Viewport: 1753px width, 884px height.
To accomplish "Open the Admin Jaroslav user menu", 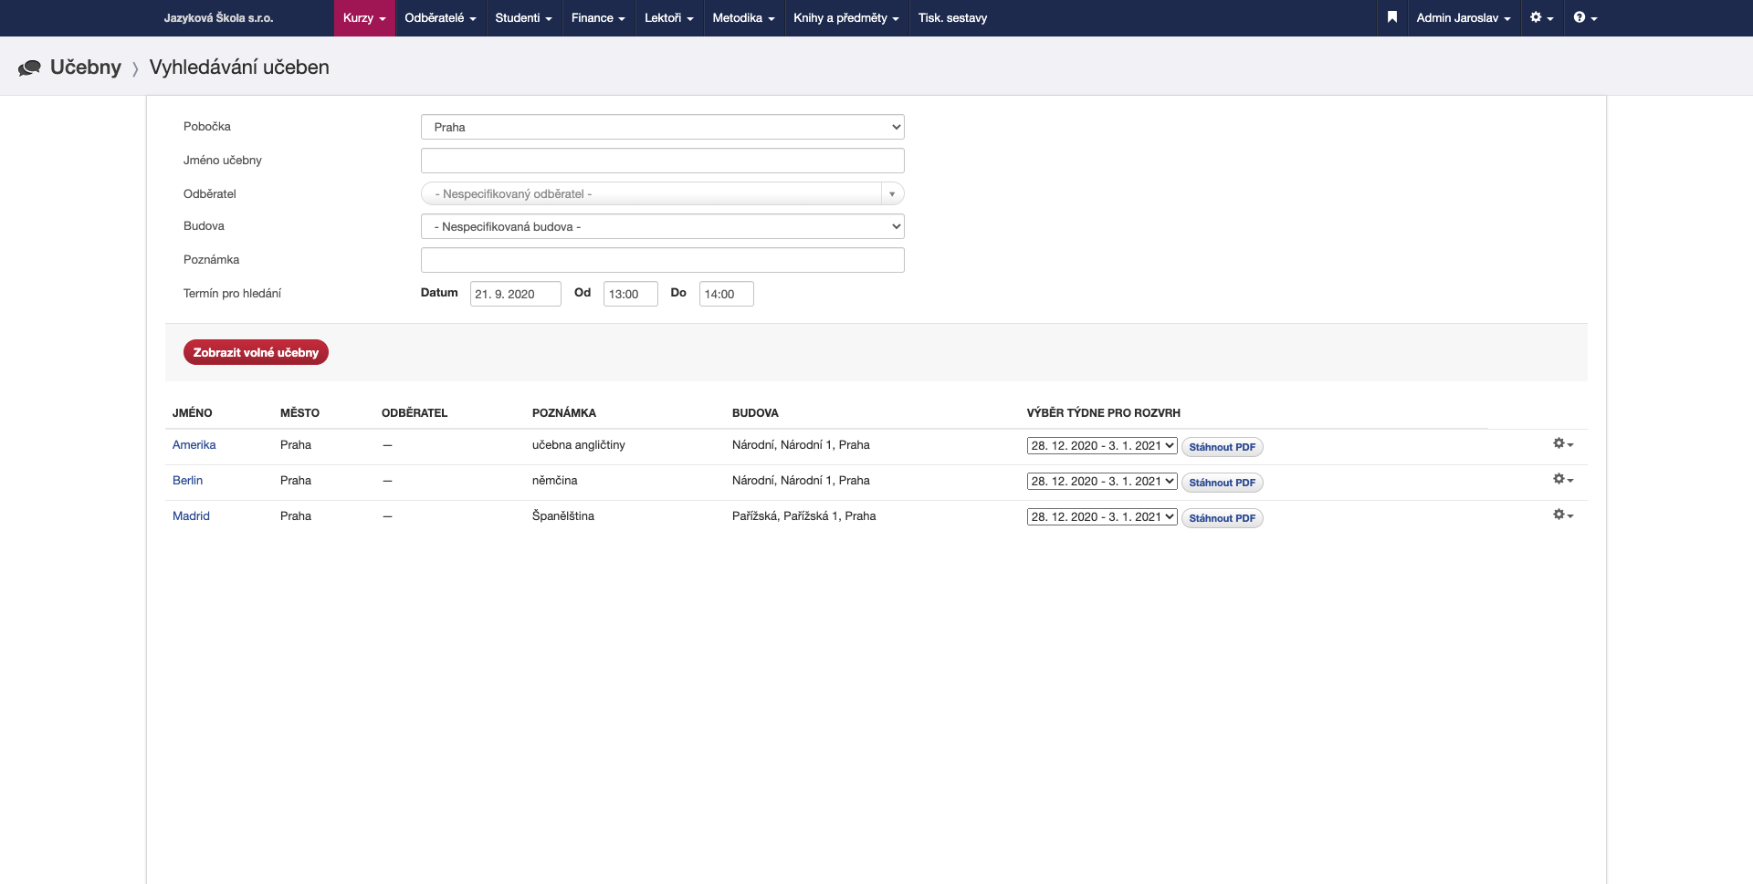I will pos(1464,18).
